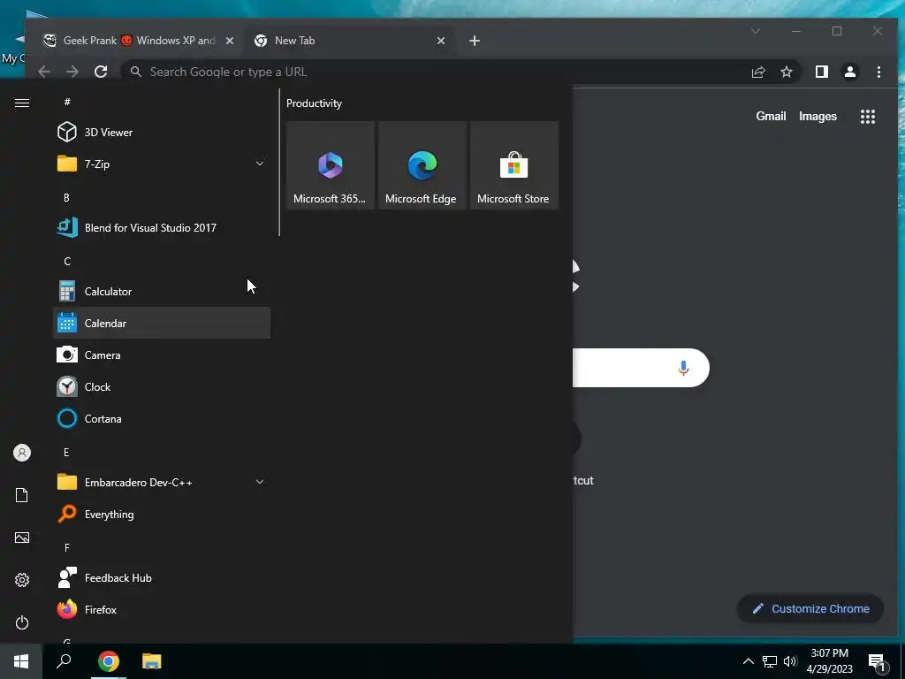Screen dimensions: 905x679
Task: Focus the Chrome address bar
Action: coord(438,72)
